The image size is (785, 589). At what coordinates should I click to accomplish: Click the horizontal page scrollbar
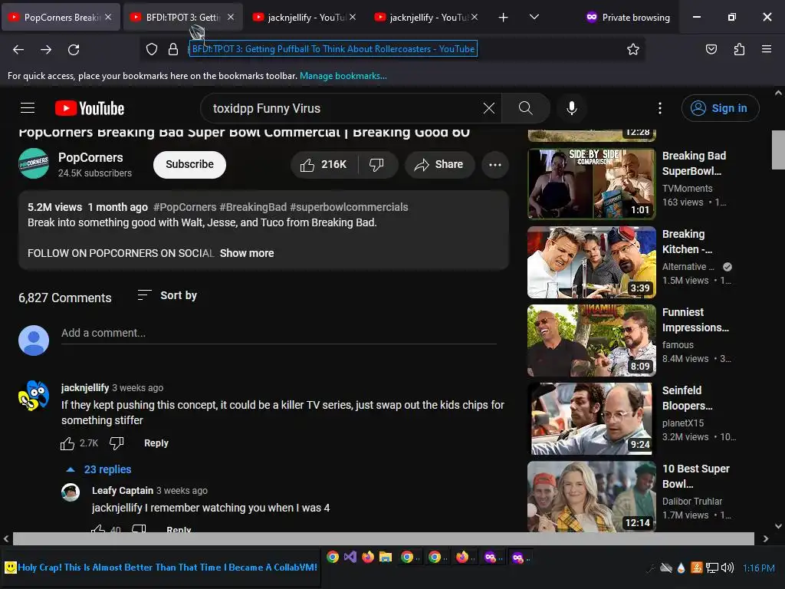pyautogui.click(x=383, y=539)
